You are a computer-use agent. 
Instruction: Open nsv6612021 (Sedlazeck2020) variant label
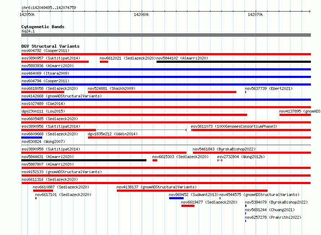tap(128, 58)
